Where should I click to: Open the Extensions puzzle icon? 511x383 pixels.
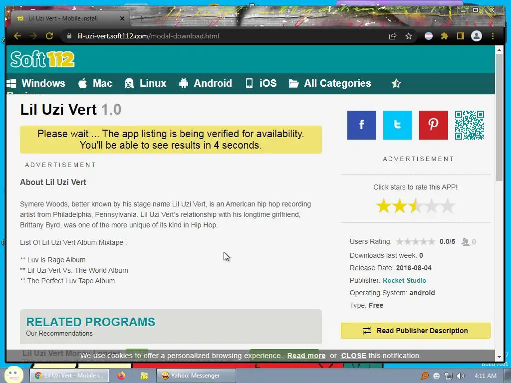click(x=445, y=36)
